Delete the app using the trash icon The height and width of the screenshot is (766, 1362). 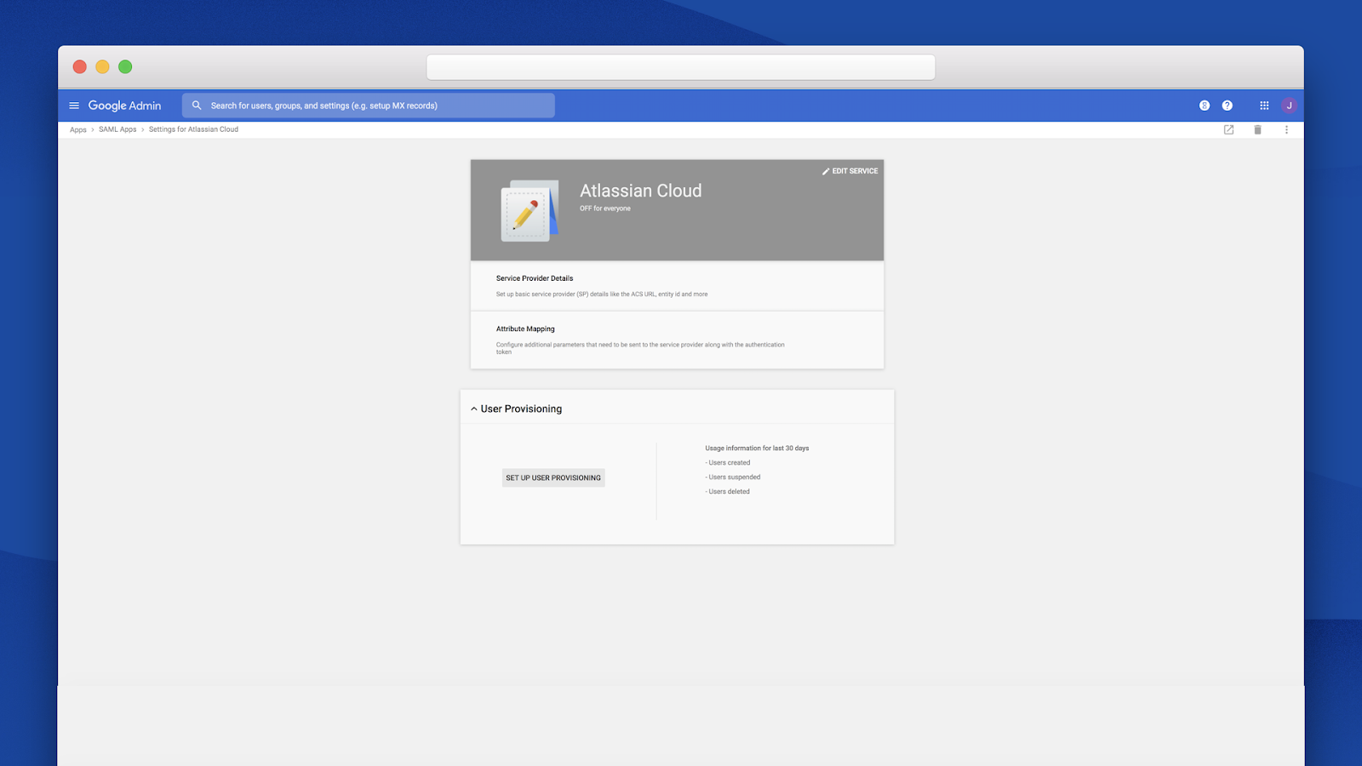click(x=1257, y=129)
